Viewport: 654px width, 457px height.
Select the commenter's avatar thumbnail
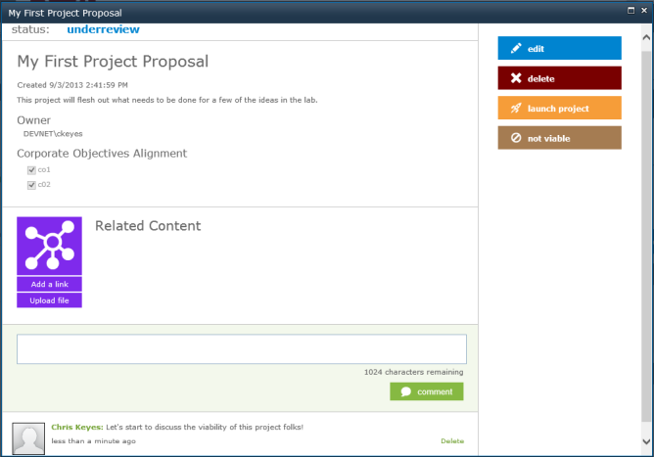pos(28,436)
